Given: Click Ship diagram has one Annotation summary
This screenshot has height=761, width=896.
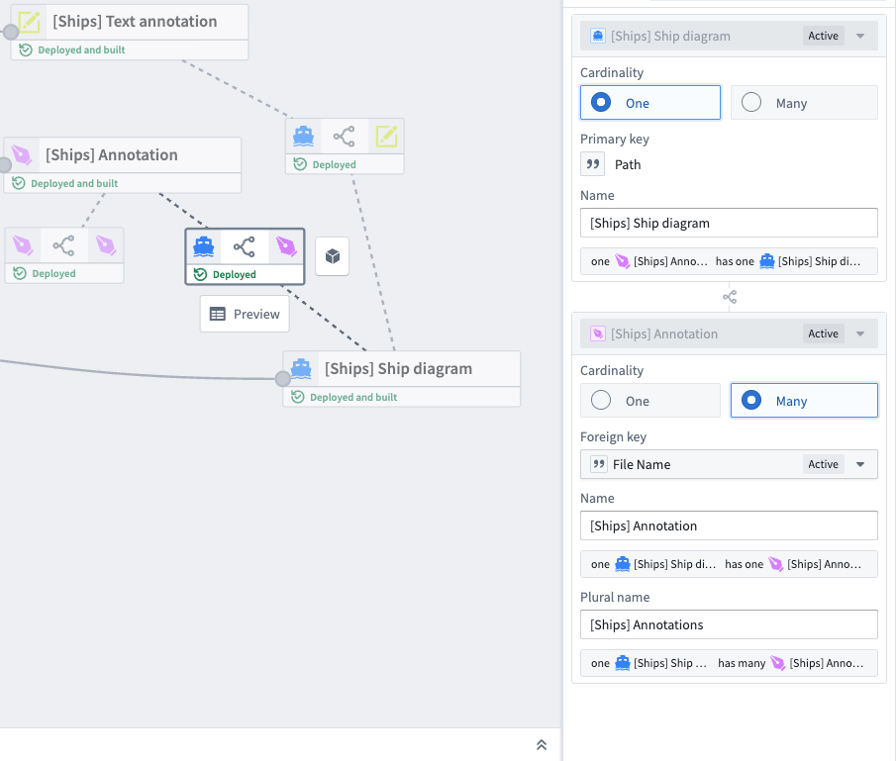Looking at the screenshot, I should tap(729, 564).
